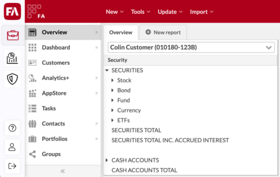The width and height of the screenshot is (280, 177).
Task: Open the Update menu
Action: (170, 12)
